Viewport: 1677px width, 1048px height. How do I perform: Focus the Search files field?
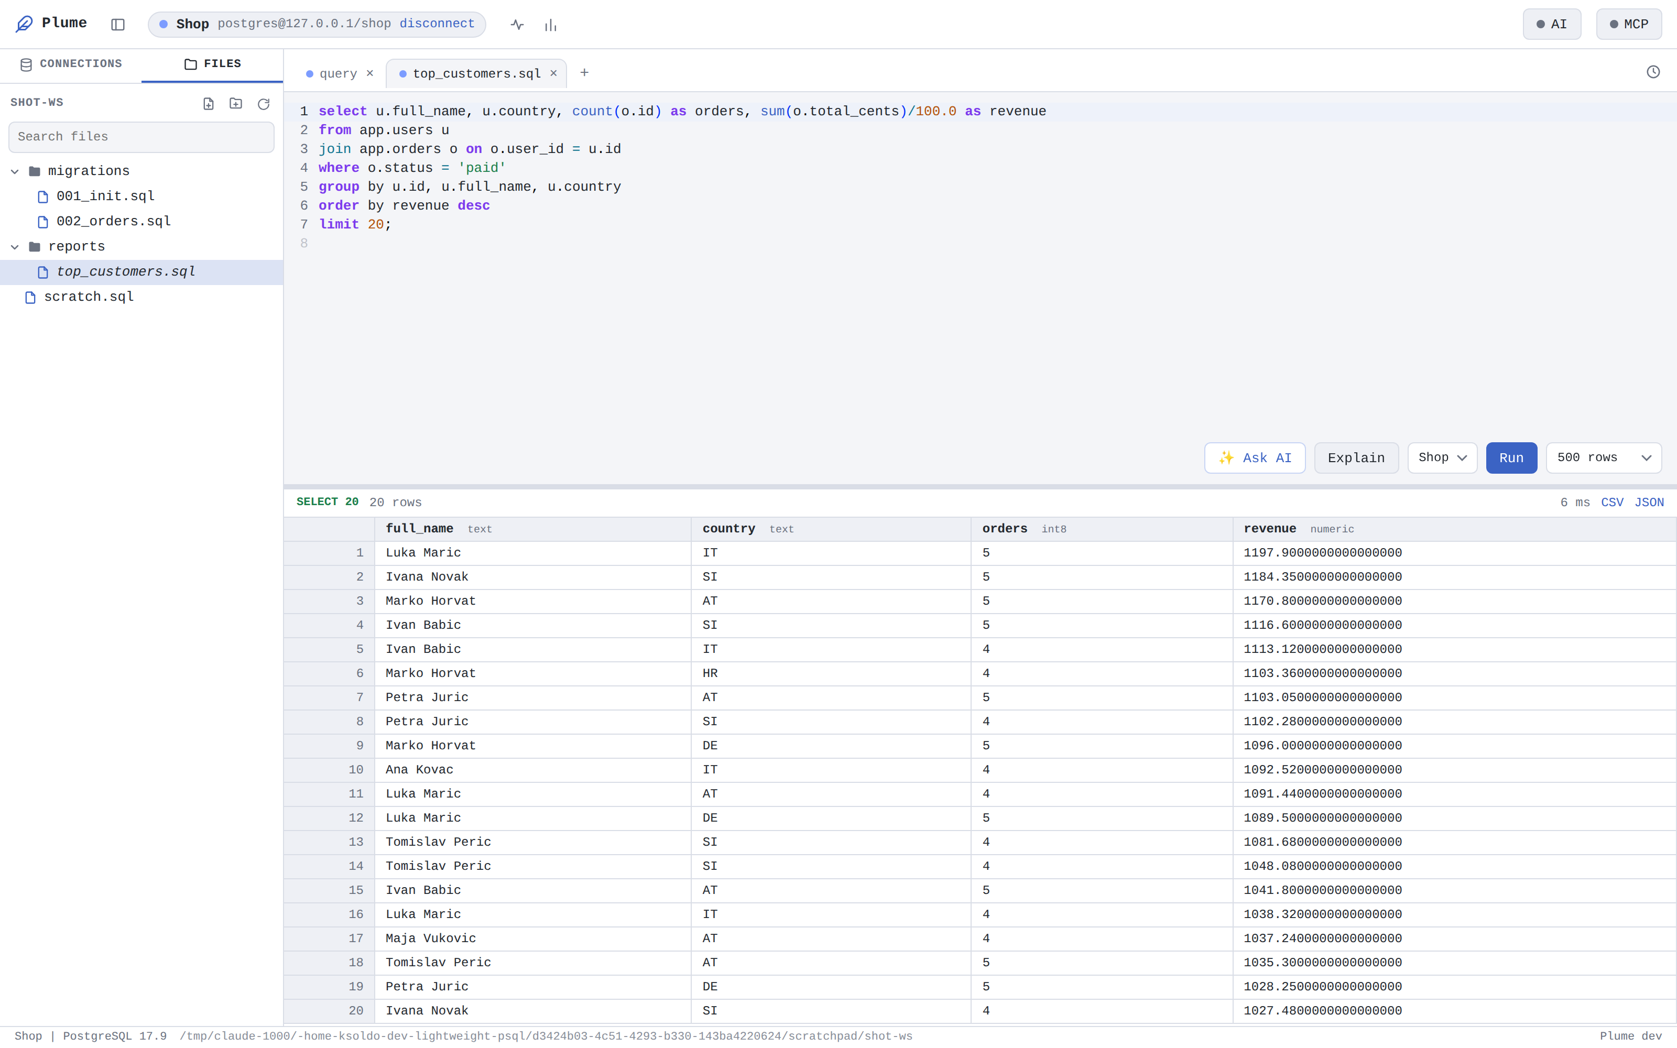coord(141,137)
